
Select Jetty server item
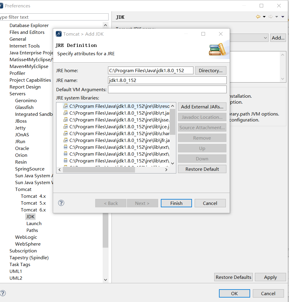[20, 128]
